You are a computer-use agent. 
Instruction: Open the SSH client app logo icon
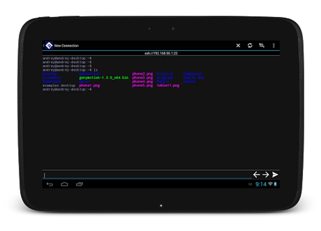[49, 45]
